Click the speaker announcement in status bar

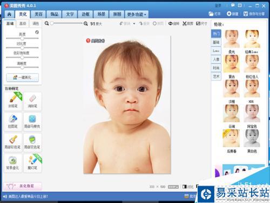tap(25, 197)
